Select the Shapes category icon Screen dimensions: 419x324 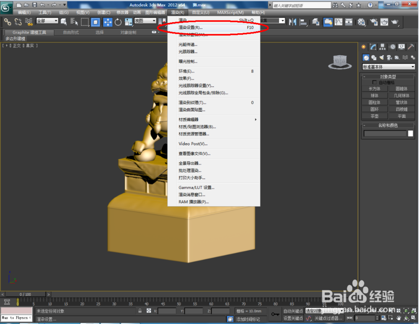point(374,57)
